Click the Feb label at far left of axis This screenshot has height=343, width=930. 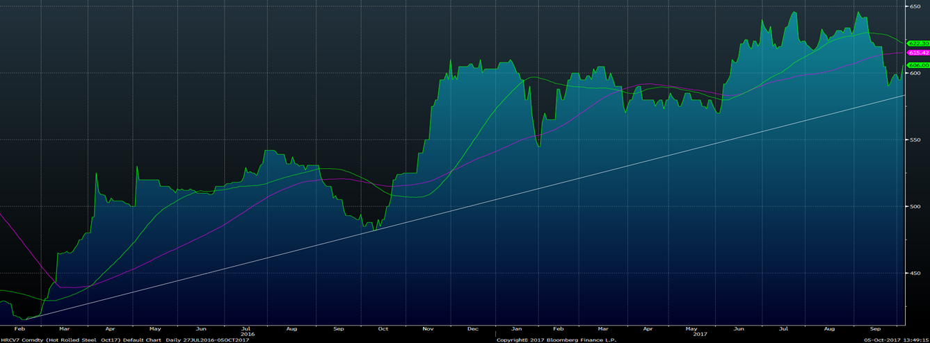[19, 328]
